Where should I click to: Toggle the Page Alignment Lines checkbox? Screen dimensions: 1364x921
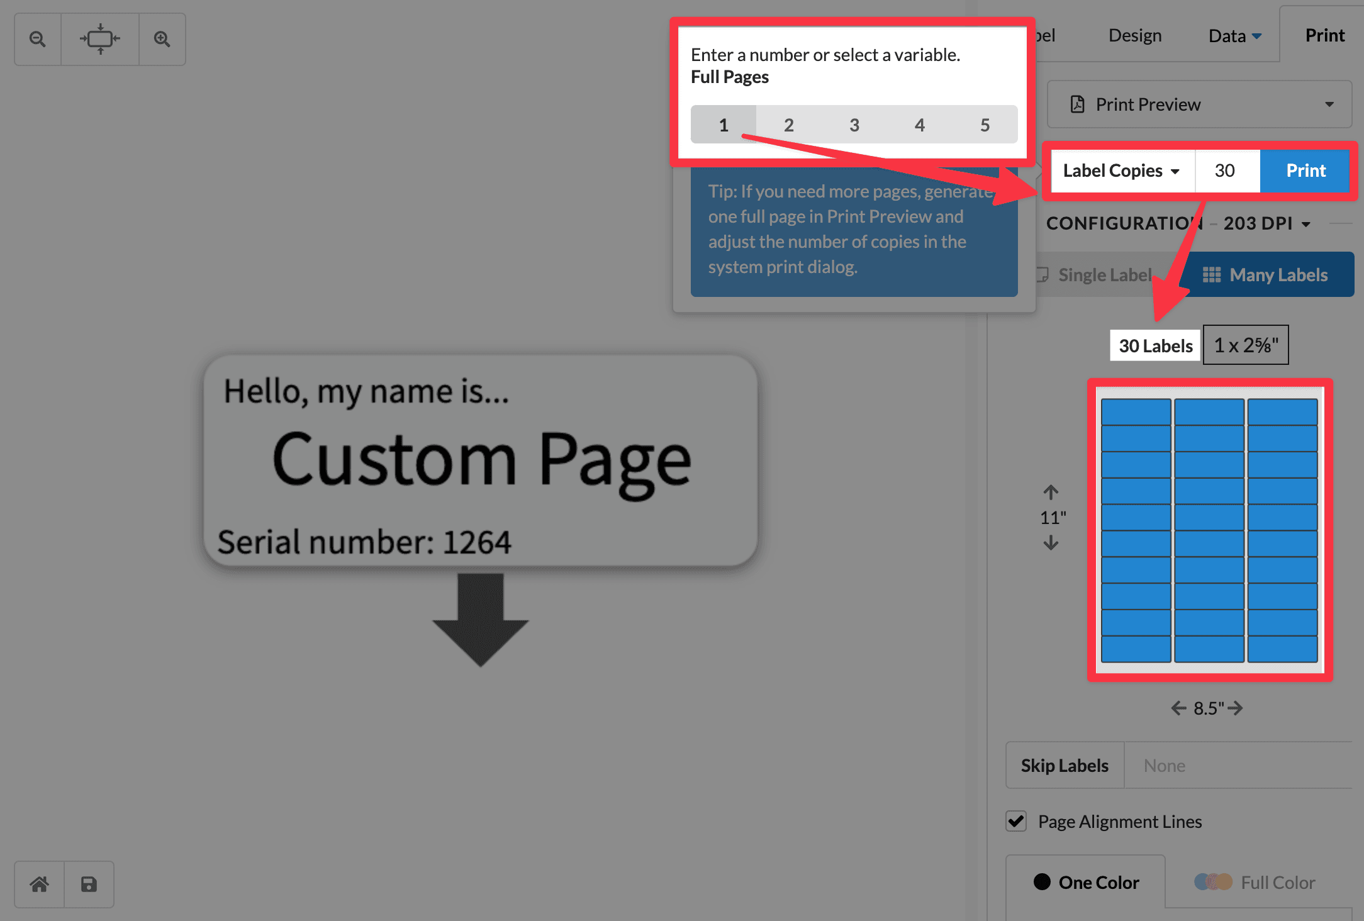(x=1015, y=821)
